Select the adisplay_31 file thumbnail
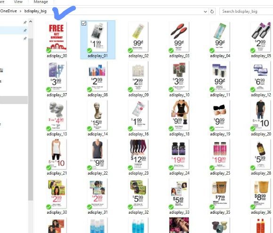 [x=97, y=193]
